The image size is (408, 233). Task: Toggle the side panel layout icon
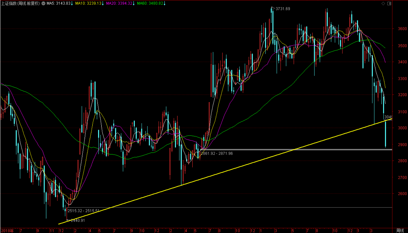389,3
